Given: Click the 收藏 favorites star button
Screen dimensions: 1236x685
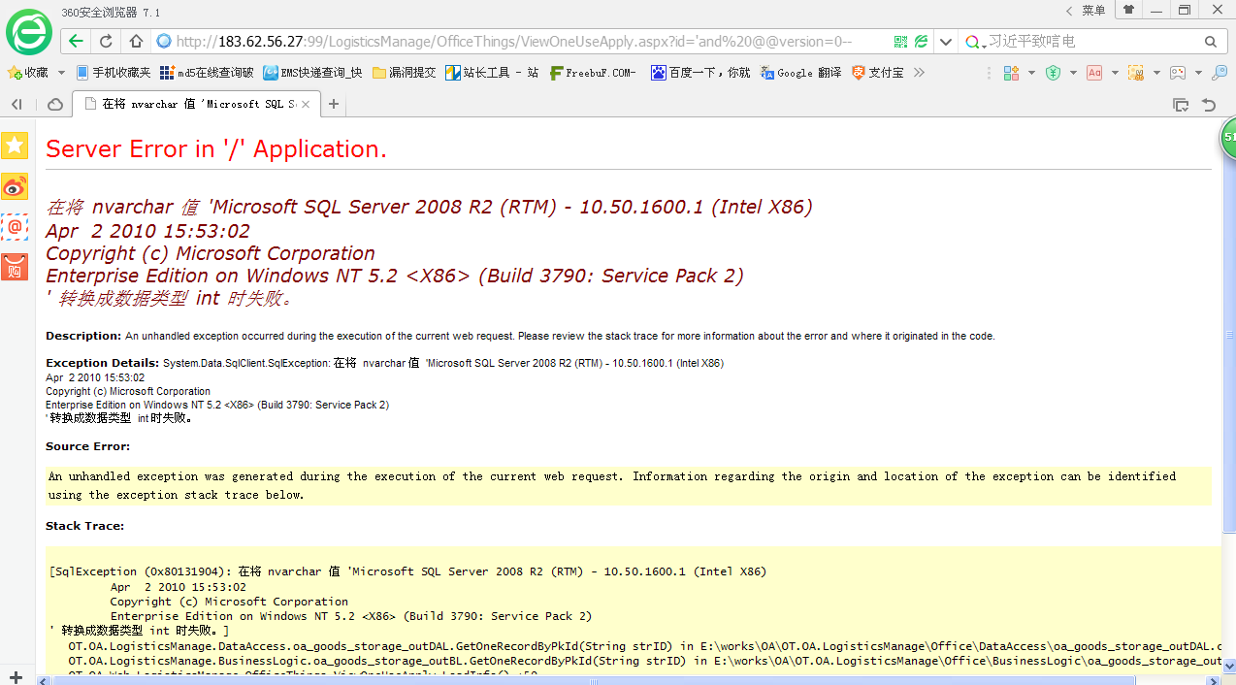Looking at the screenshot, I should (28, 73).
